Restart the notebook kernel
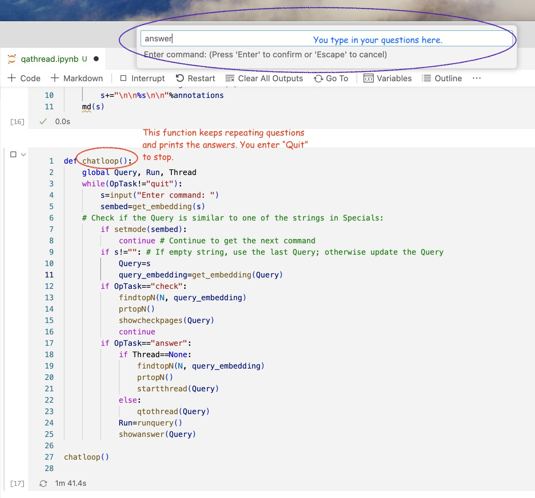Viewport: 535px width, 498px height. [195, 78]
